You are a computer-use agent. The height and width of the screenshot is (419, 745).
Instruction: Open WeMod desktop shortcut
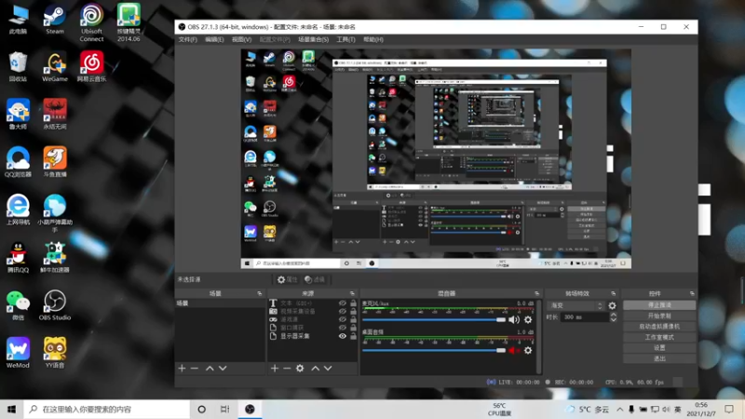[x=18, y=353]
